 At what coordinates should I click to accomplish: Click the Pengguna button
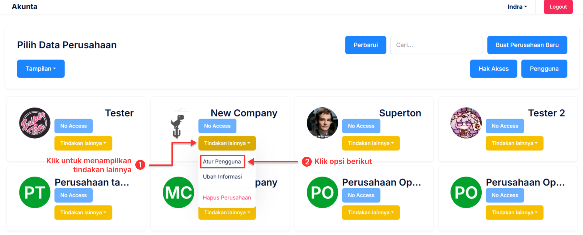click(x=544, y=69)
